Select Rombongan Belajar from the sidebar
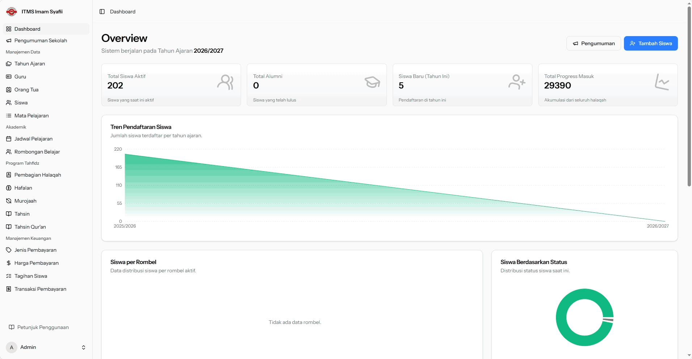The width and height of the screenshot is (692, 359). 46,152
